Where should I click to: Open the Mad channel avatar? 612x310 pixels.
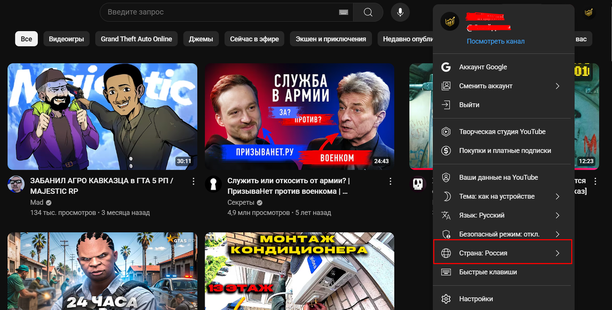tap(16, 184)
